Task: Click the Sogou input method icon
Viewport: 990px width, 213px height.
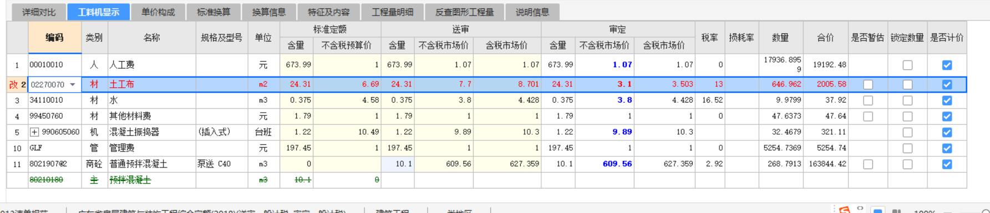Action: pyautogui.click(x=845, y=210)
